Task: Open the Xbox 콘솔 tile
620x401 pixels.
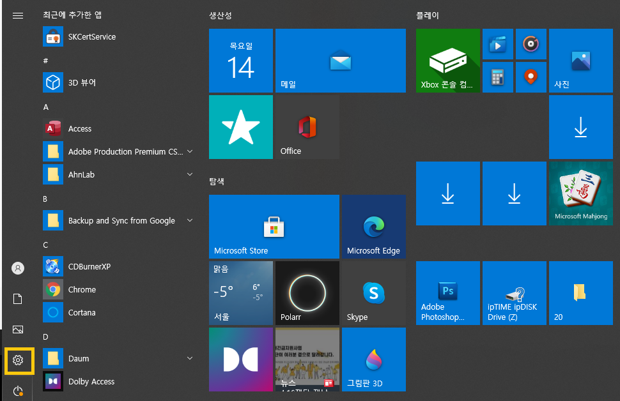Action: pyautogui.click(x=448, y=61)
